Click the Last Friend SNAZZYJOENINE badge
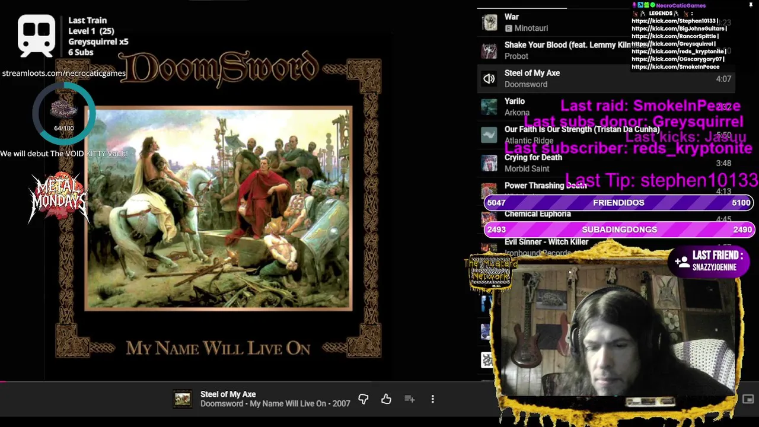The image size is (759, 427). pos(708,261)
